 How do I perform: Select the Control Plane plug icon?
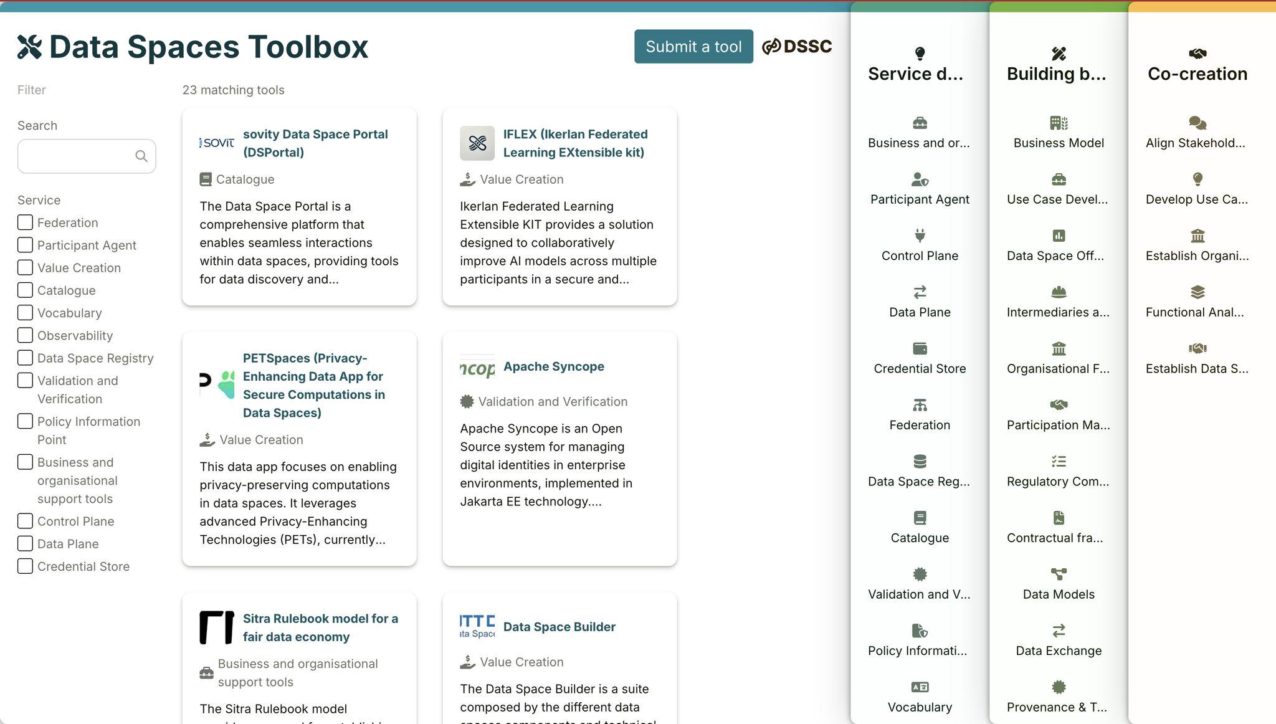pos(920,236)
